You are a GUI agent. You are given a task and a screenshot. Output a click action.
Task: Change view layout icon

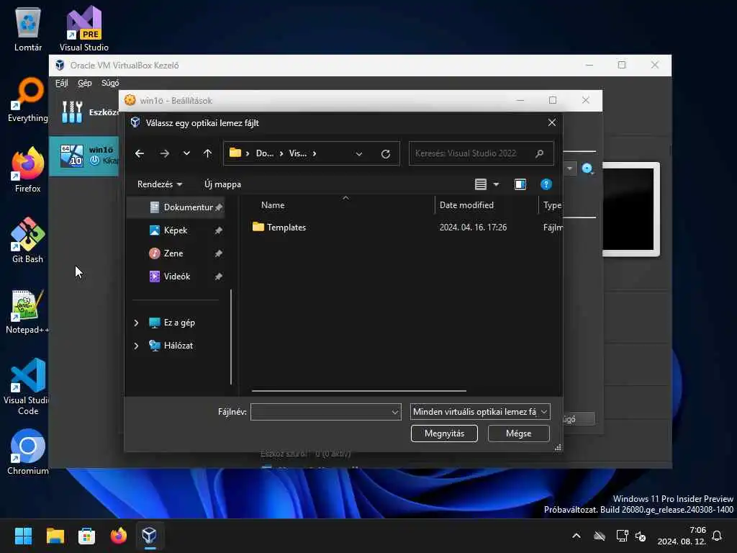coord(480,184)
